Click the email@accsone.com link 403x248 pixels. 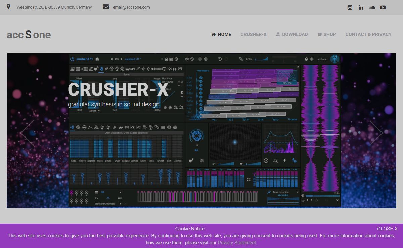(x=131, y=7)
